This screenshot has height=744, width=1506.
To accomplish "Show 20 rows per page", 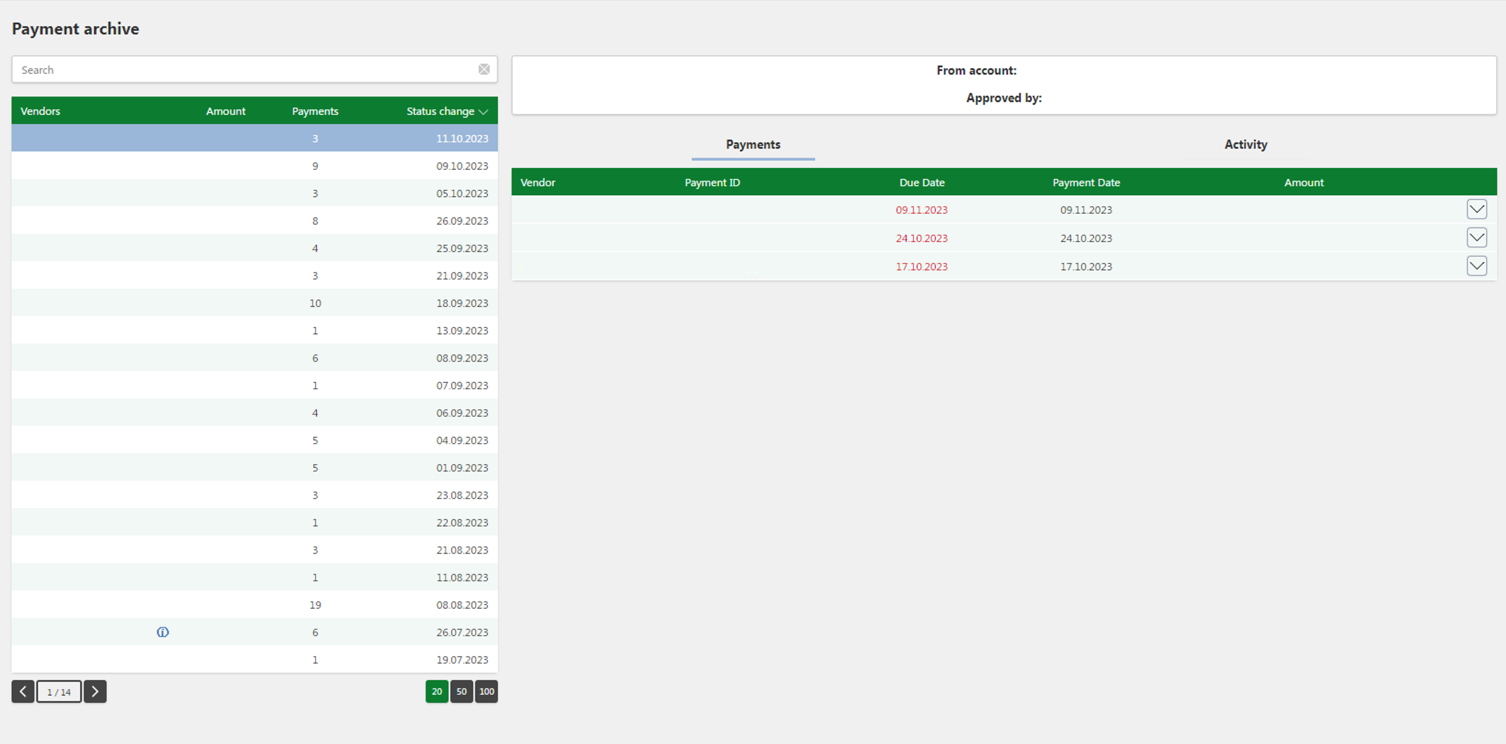I will (x=437, y=691).
